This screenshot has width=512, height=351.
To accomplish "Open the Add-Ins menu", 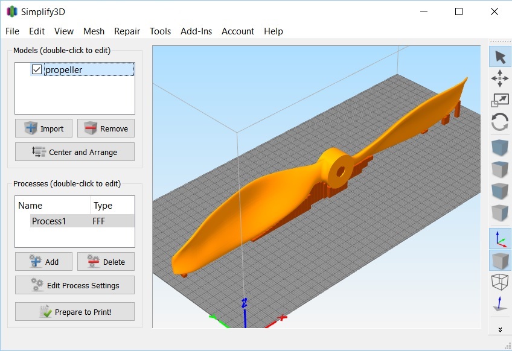I will [196, 31].
